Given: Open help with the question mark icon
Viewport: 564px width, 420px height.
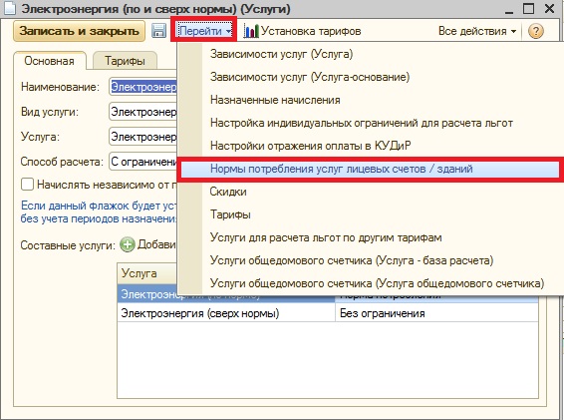Looking at the screenshot, I should (535, 31).
